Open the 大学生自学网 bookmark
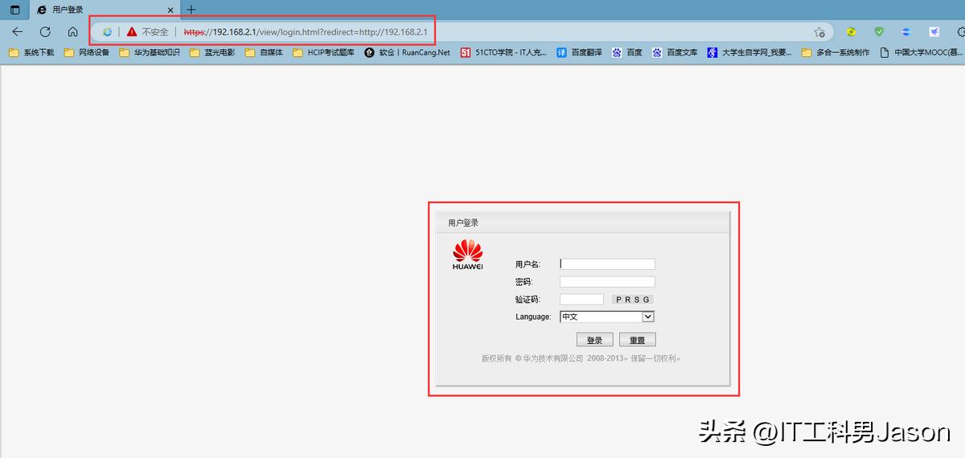The width and height of the screenshot is (965, 458). point(749,52)
